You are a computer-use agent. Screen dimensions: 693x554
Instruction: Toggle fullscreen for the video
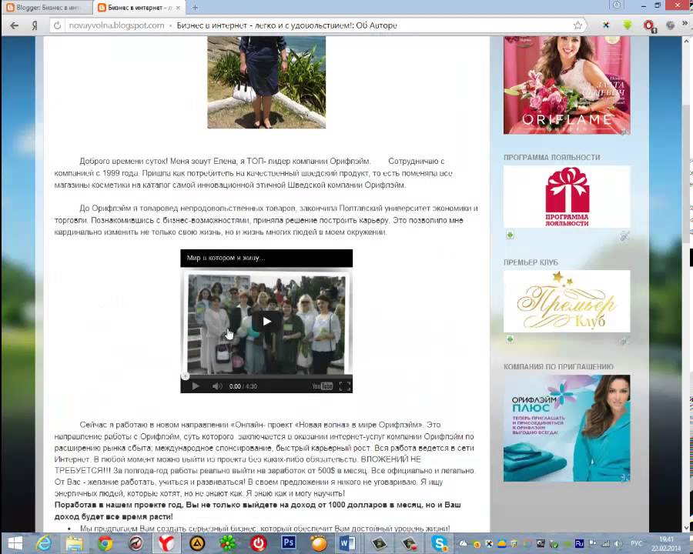345,386
